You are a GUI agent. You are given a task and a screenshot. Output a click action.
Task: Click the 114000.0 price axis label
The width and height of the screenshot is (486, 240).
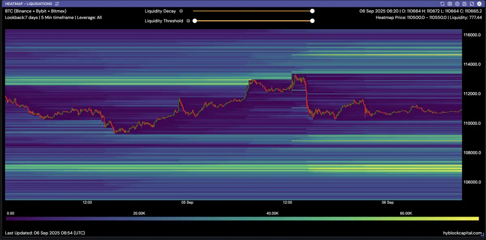[x=472, y=64]
